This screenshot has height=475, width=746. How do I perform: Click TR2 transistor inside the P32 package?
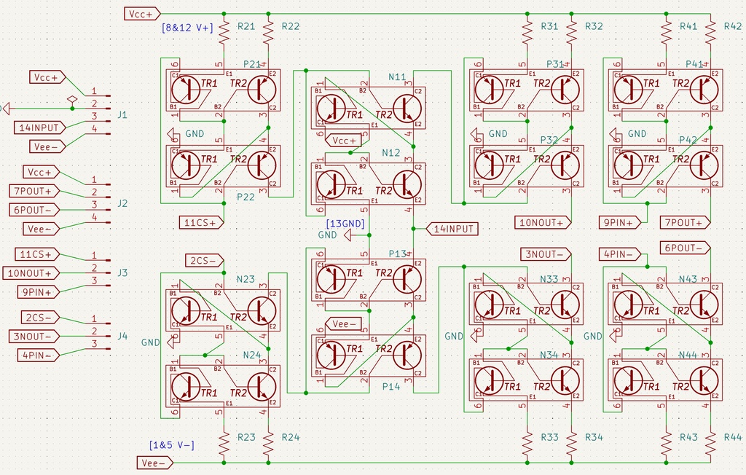565,165
